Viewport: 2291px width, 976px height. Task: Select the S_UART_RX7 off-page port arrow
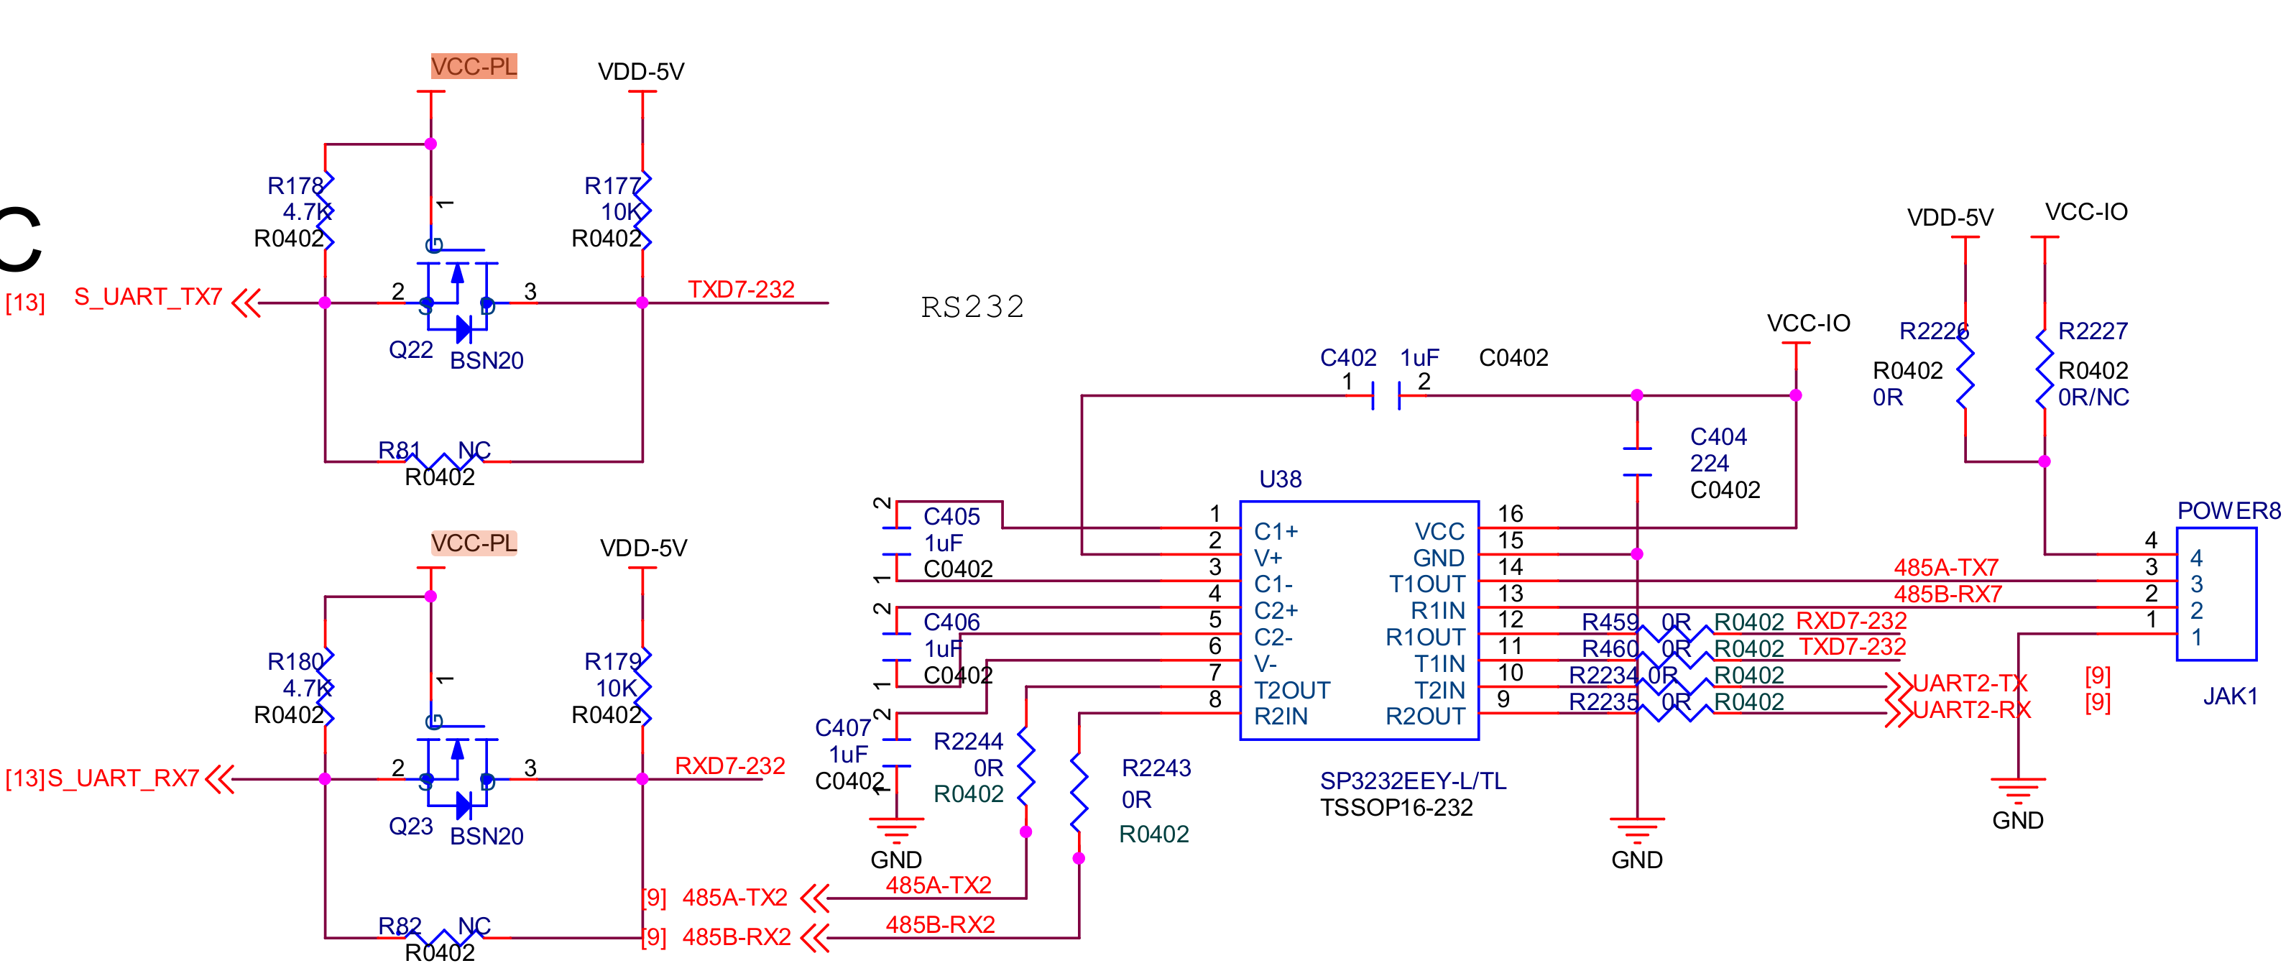[x=220, y=778]
